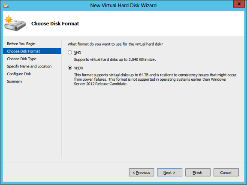Click the wizard icon in the title bar

(x=6, y=6)
